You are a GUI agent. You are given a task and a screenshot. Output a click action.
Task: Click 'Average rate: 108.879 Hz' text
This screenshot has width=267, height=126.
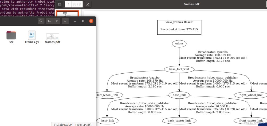pos(145,81)
